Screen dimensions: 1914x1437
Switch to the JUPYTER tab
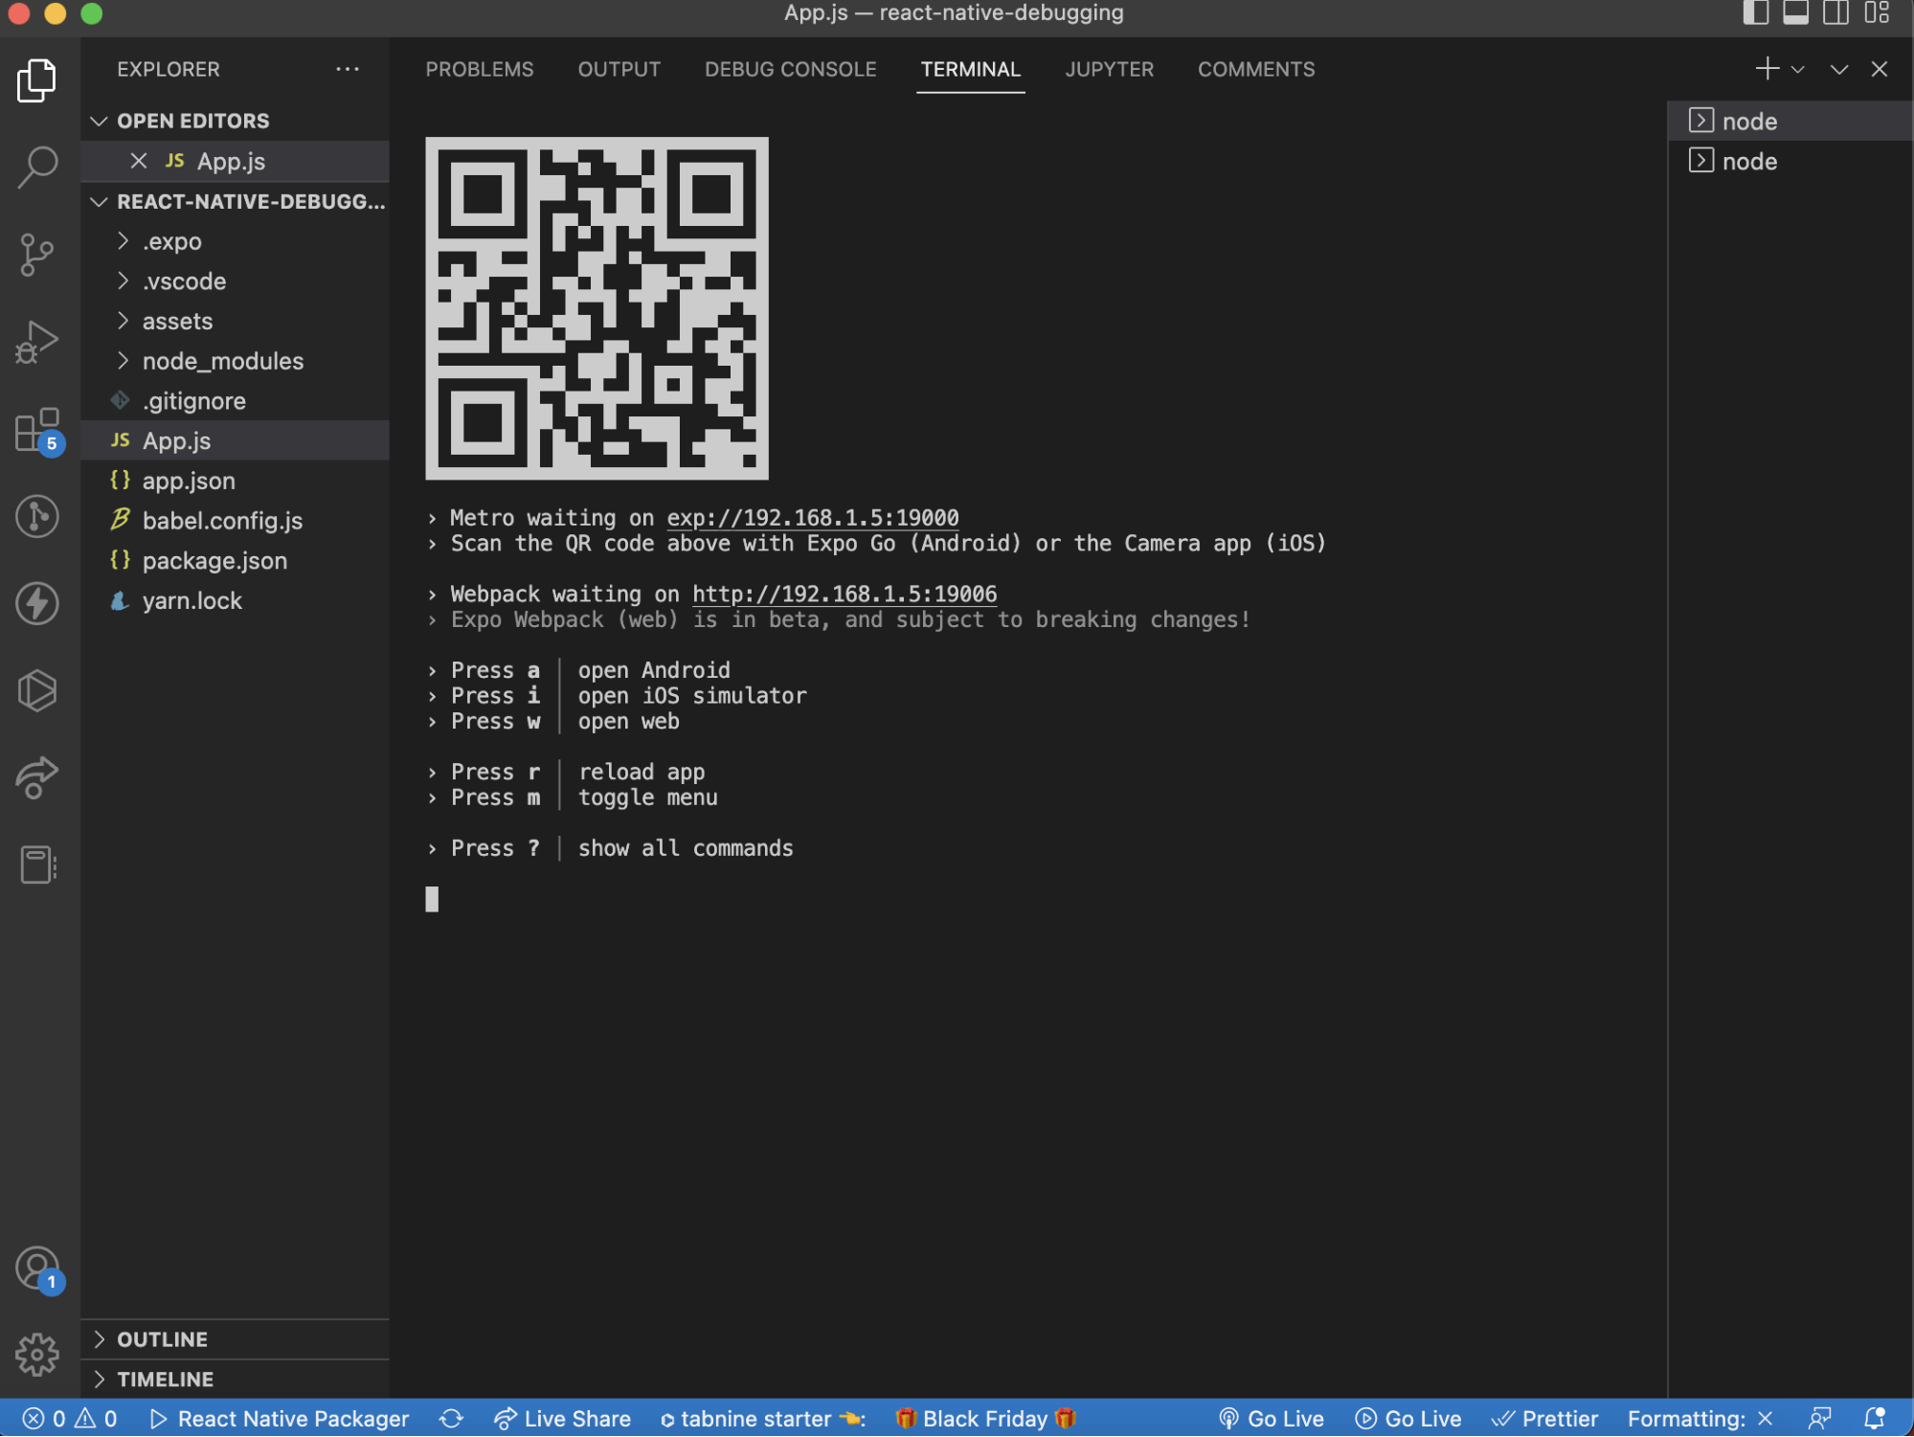(x=1109, y=69)
